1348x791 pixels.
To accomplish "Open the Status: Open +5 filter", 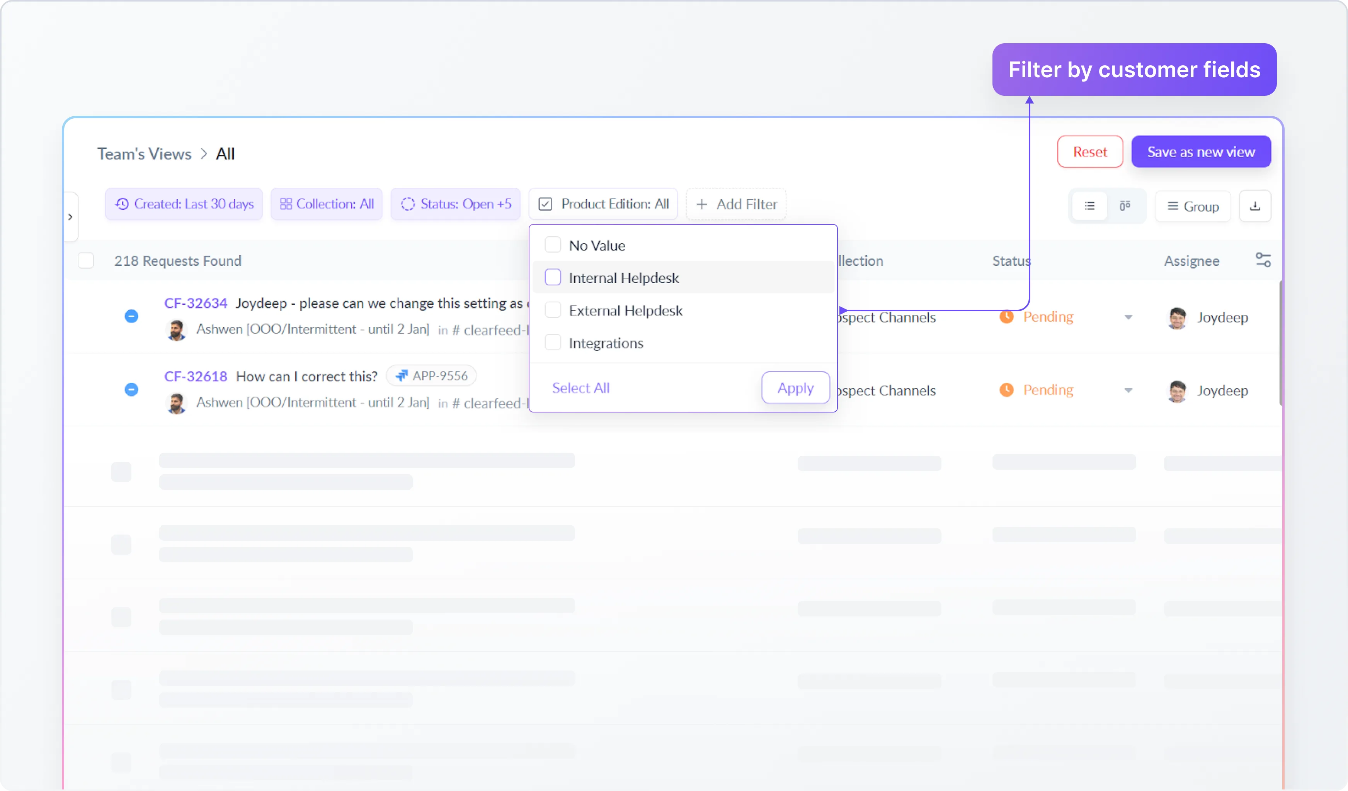I will click(x=456, y=204).
